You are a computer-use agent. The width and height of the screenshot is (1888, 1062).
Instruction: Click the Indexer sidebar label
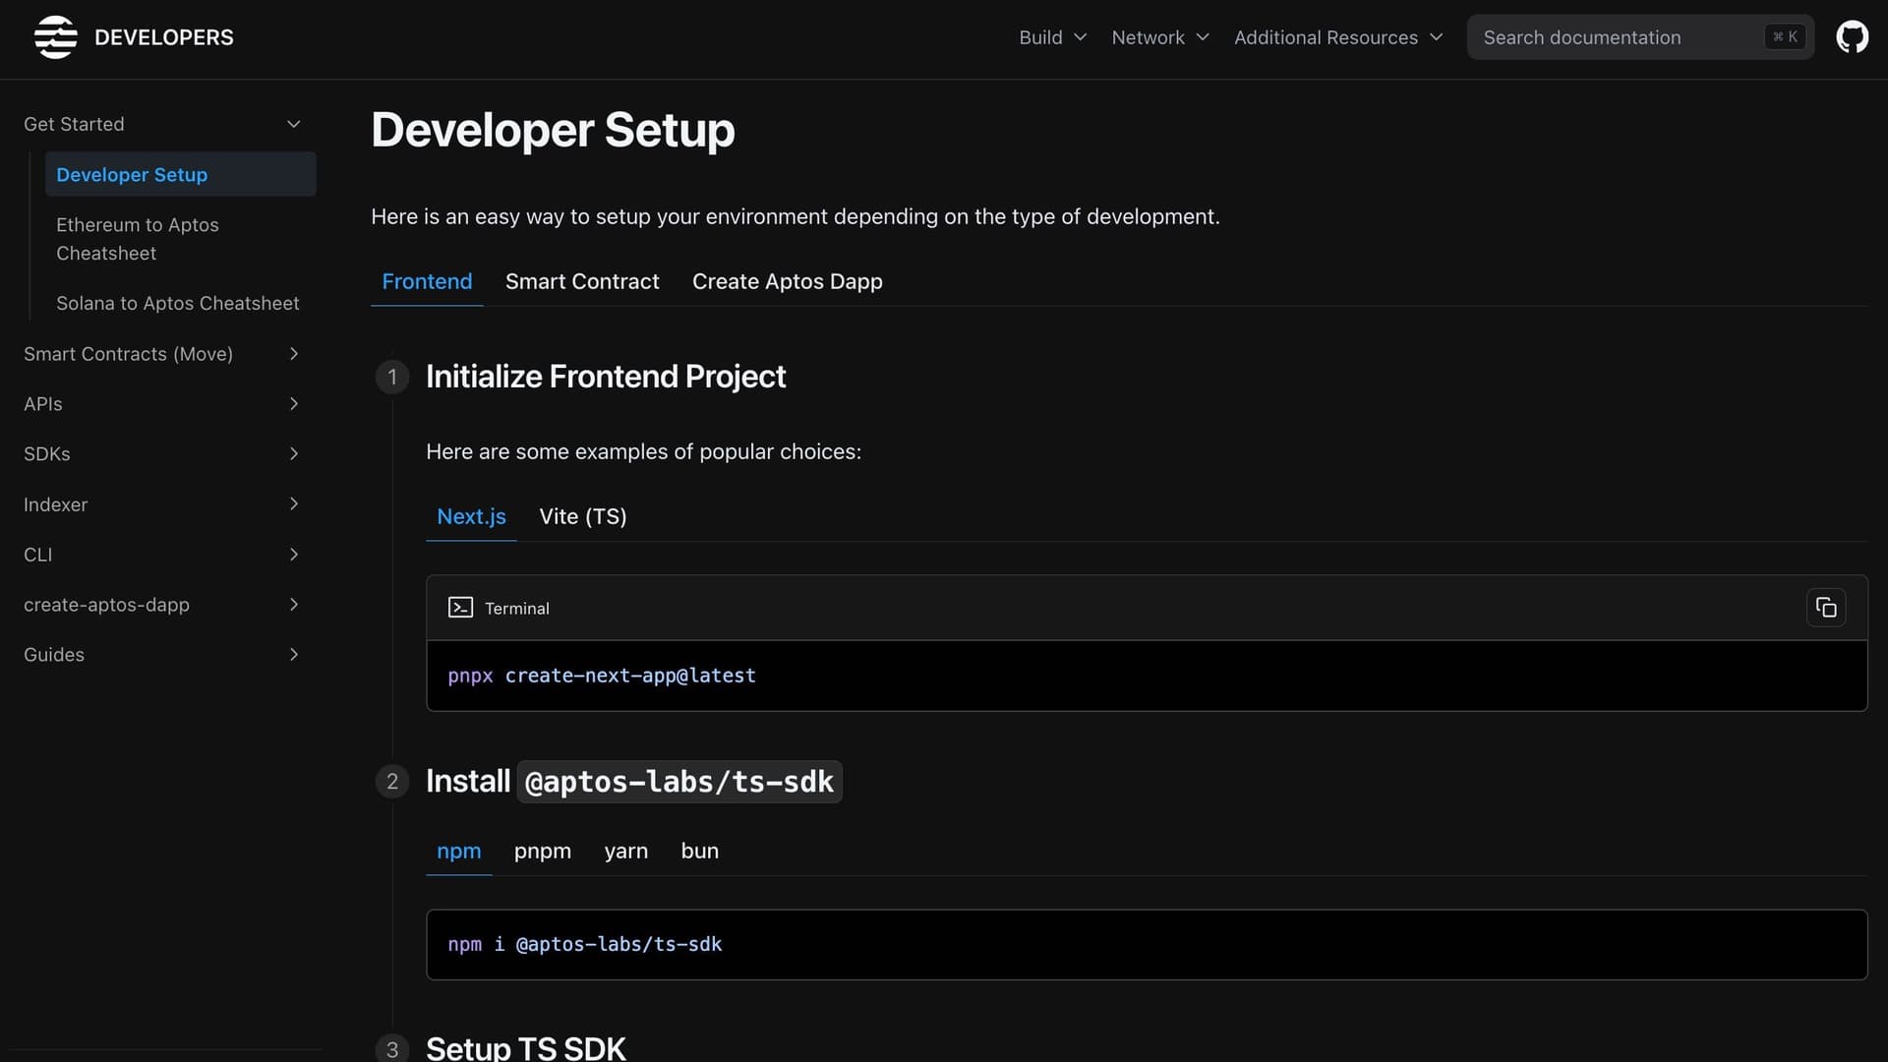(55, 504)
